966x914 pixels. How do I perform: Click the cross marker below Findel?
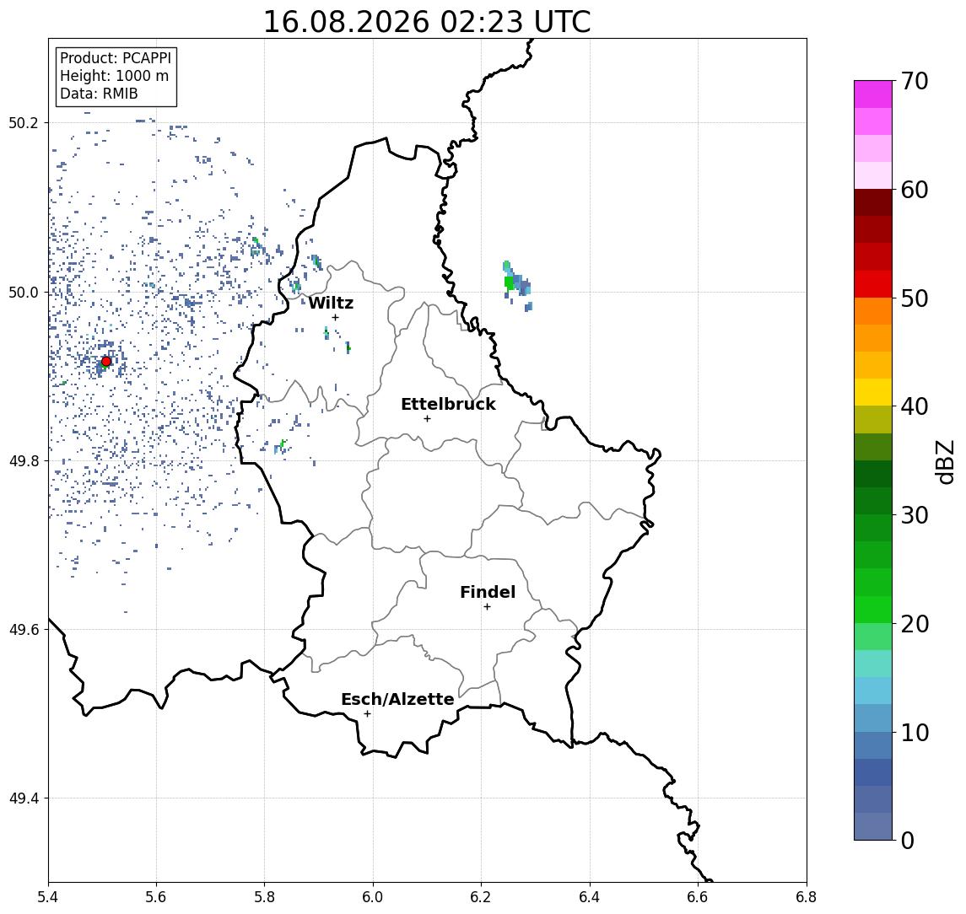point(488,607)
